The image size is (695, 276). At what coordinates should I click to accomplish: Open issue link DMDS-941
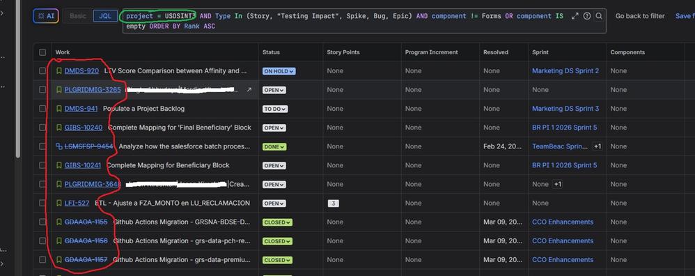pyautogui.click(x=81, y=109)
